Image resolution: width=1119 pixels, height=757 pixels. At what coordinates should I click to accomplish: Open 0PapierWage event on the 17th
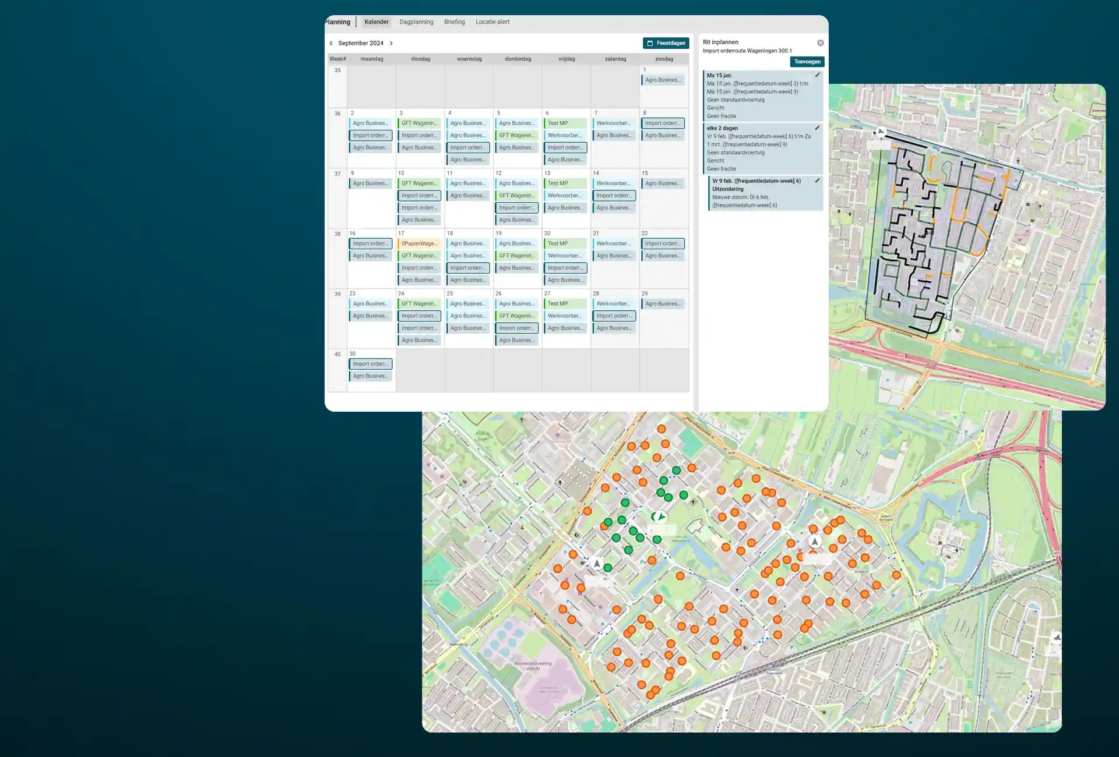(x=419, y=243)
